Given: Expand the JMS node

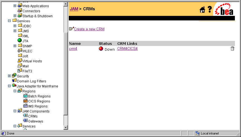Looking at the screenshot, I should coord(15,31).
